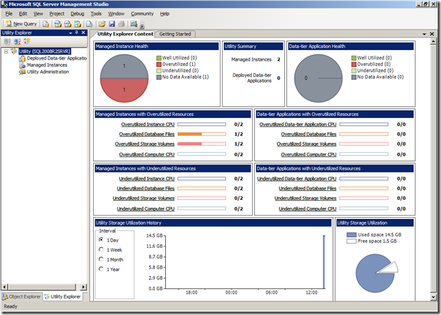Click the Save disk icon in toolbar

point(111,24)
